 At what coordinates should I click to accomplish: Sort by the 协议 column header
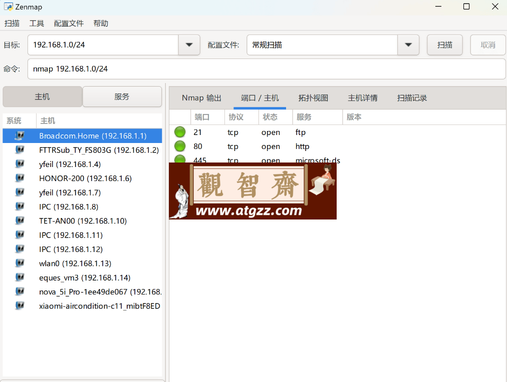click(x=241, y=117)
